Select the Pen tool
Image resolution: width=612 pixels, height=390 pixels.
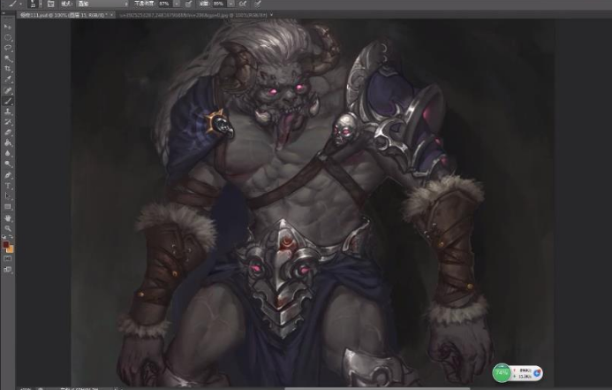click(x=7, y=175)
